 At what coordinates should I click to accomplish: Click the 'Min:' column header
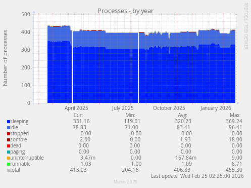coord(130,115)
